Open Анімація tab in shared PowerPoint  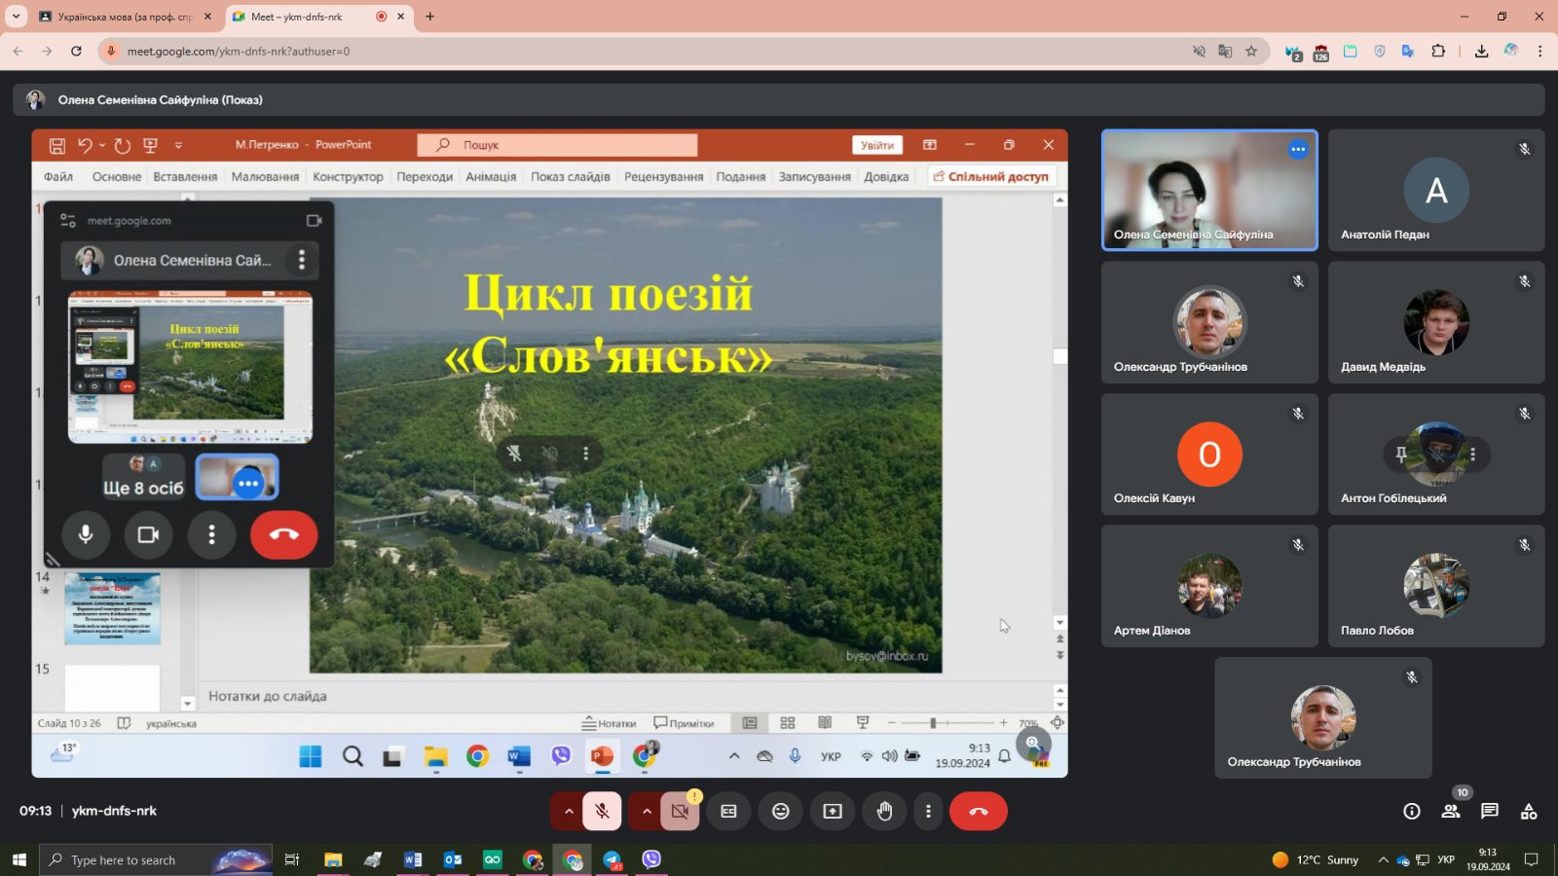coord(491,176)
